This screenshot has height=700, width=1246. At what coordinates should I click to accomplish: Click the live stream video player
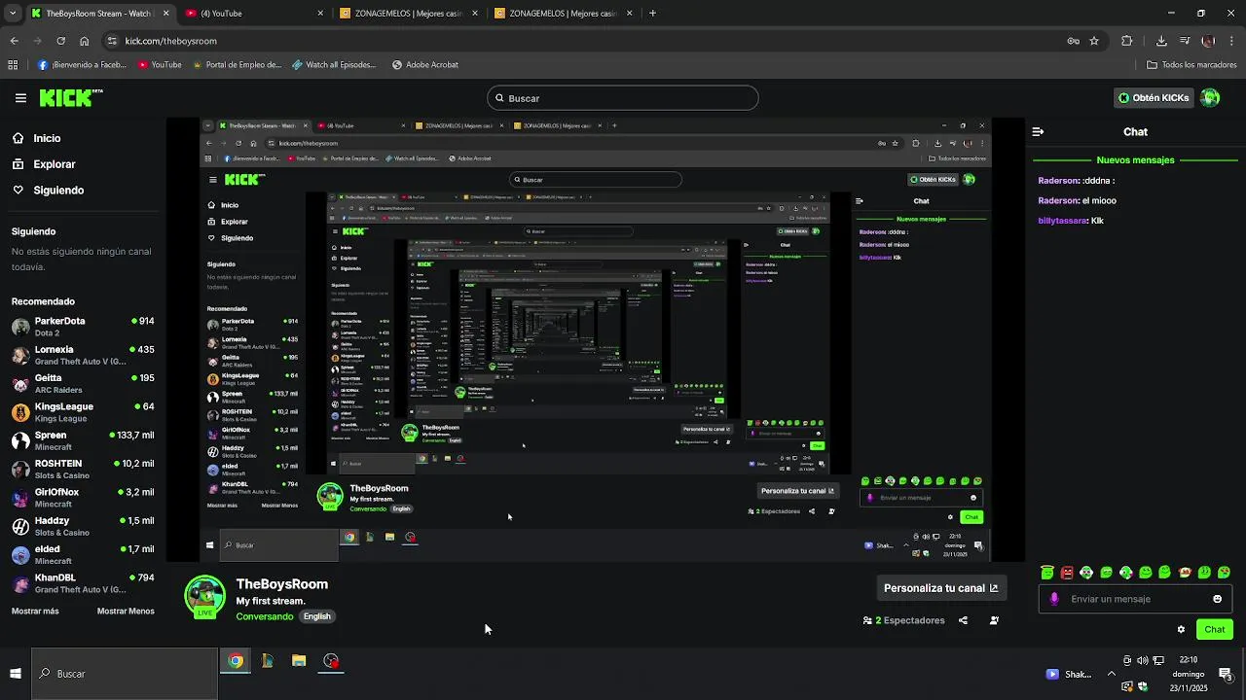[x=596, y=340]
